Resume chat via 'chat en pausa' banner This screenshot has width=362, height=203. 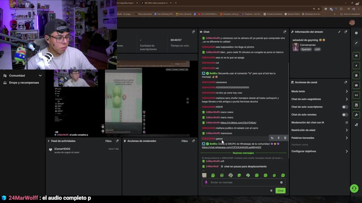click(x=244, y=166)
